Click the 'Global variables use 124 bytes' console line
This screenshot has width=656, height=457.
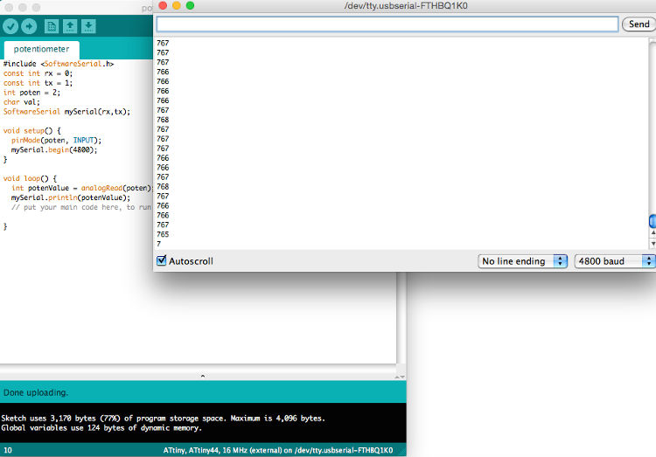tap(101, 428)
